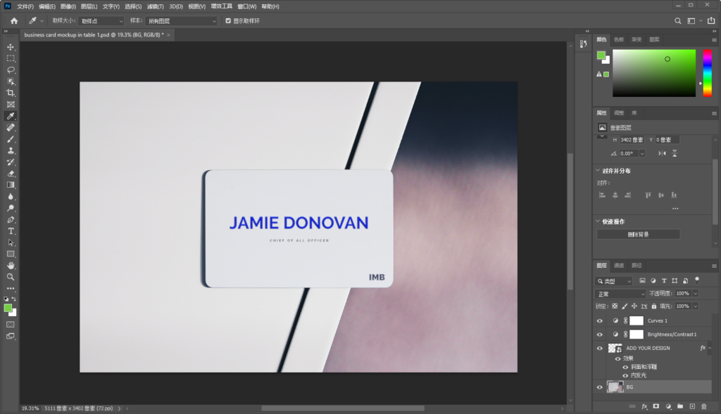Click the green foreground color swatch in toolbar

(x=8, y=308)
